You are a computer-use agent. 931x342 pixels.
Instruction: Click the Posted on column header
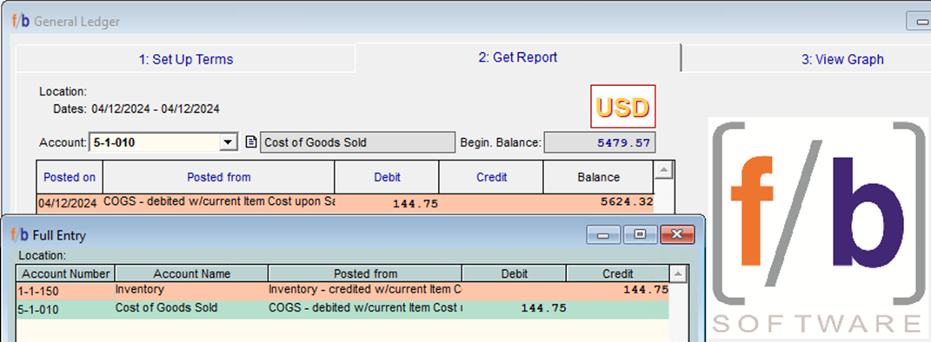click(70, 176)
